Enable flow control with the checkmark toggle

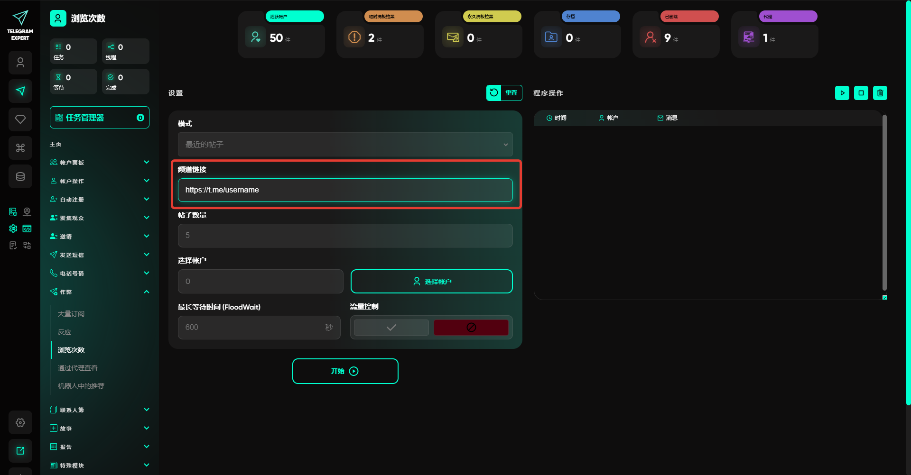[x=391, y=328]
